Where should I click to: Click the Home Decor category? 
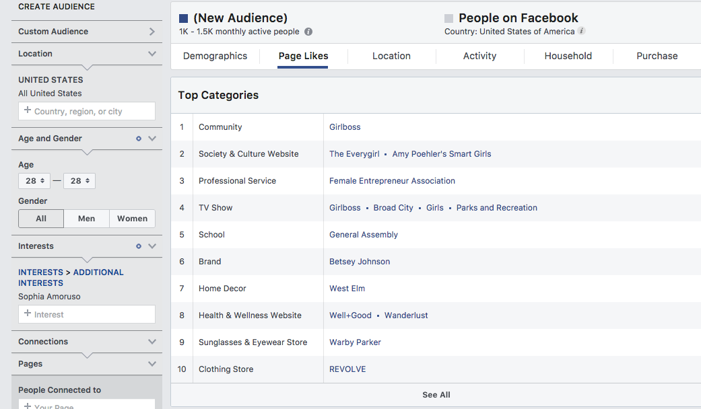click(222, 289)
